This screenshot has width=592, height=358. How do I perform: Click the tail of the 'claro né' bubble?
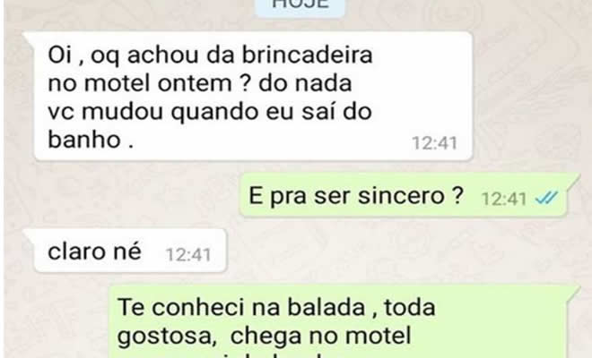pos(30,235)
